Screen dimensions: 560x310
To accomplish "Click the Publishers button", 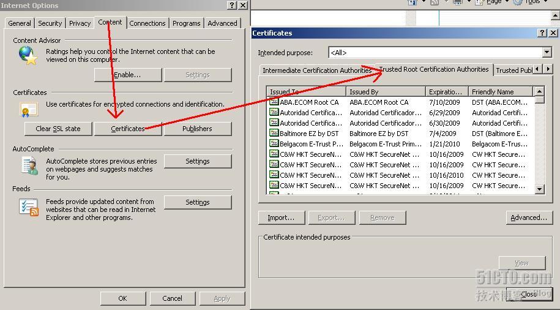I will (x=198, y=129).
